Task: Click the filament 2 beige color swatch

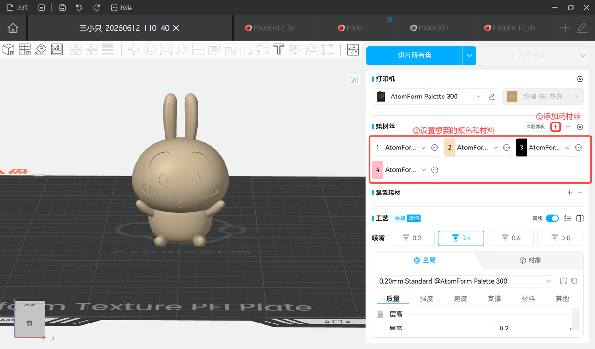Action: (x=450, y=148)
